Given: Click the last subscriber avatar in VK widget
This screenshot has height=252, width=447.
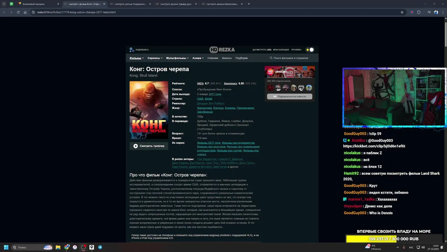Looking at the screenshot, I should point(309,88).
